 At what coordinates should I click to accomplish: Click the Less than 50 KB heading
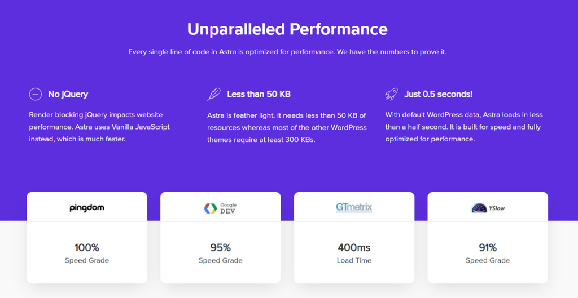point(259,94)
